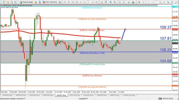Select the trendline tool

pyautogui.click(x=156, y=2)
